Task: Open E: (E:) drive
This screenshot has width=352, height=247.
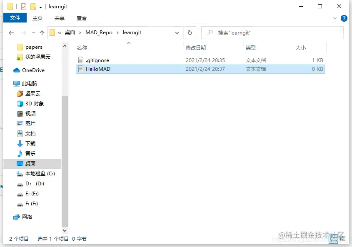Action: 32,194
